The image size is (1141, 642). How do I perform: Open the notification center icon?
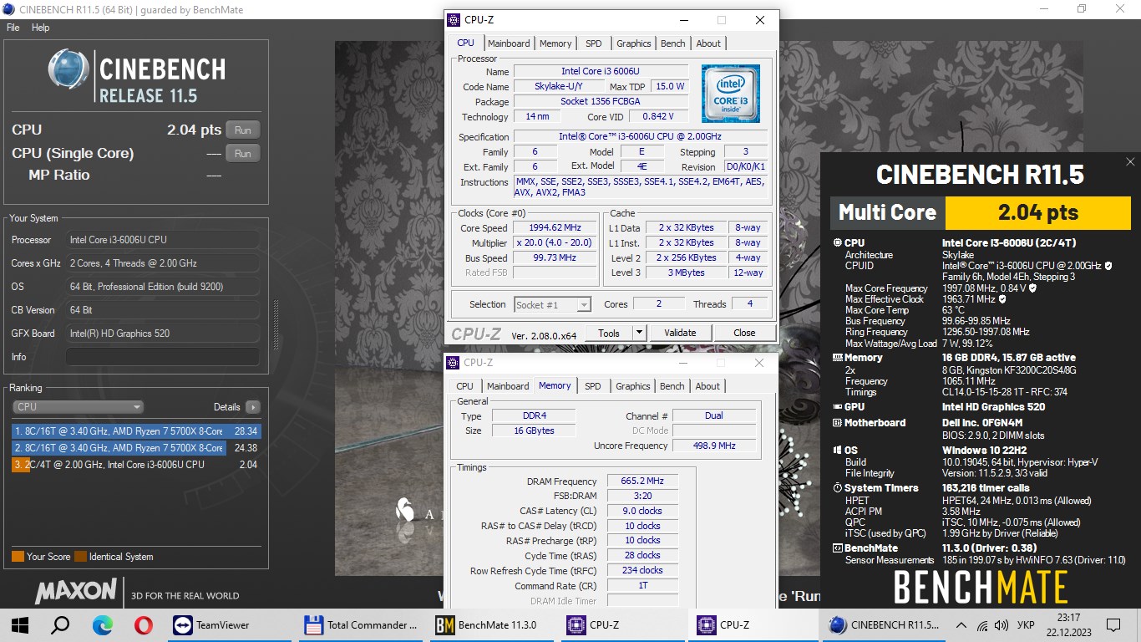click(x=1113, y=624)
